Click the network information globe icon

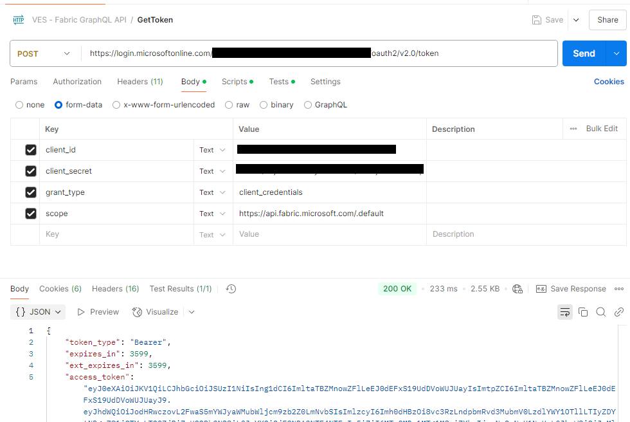coord(518,289)
